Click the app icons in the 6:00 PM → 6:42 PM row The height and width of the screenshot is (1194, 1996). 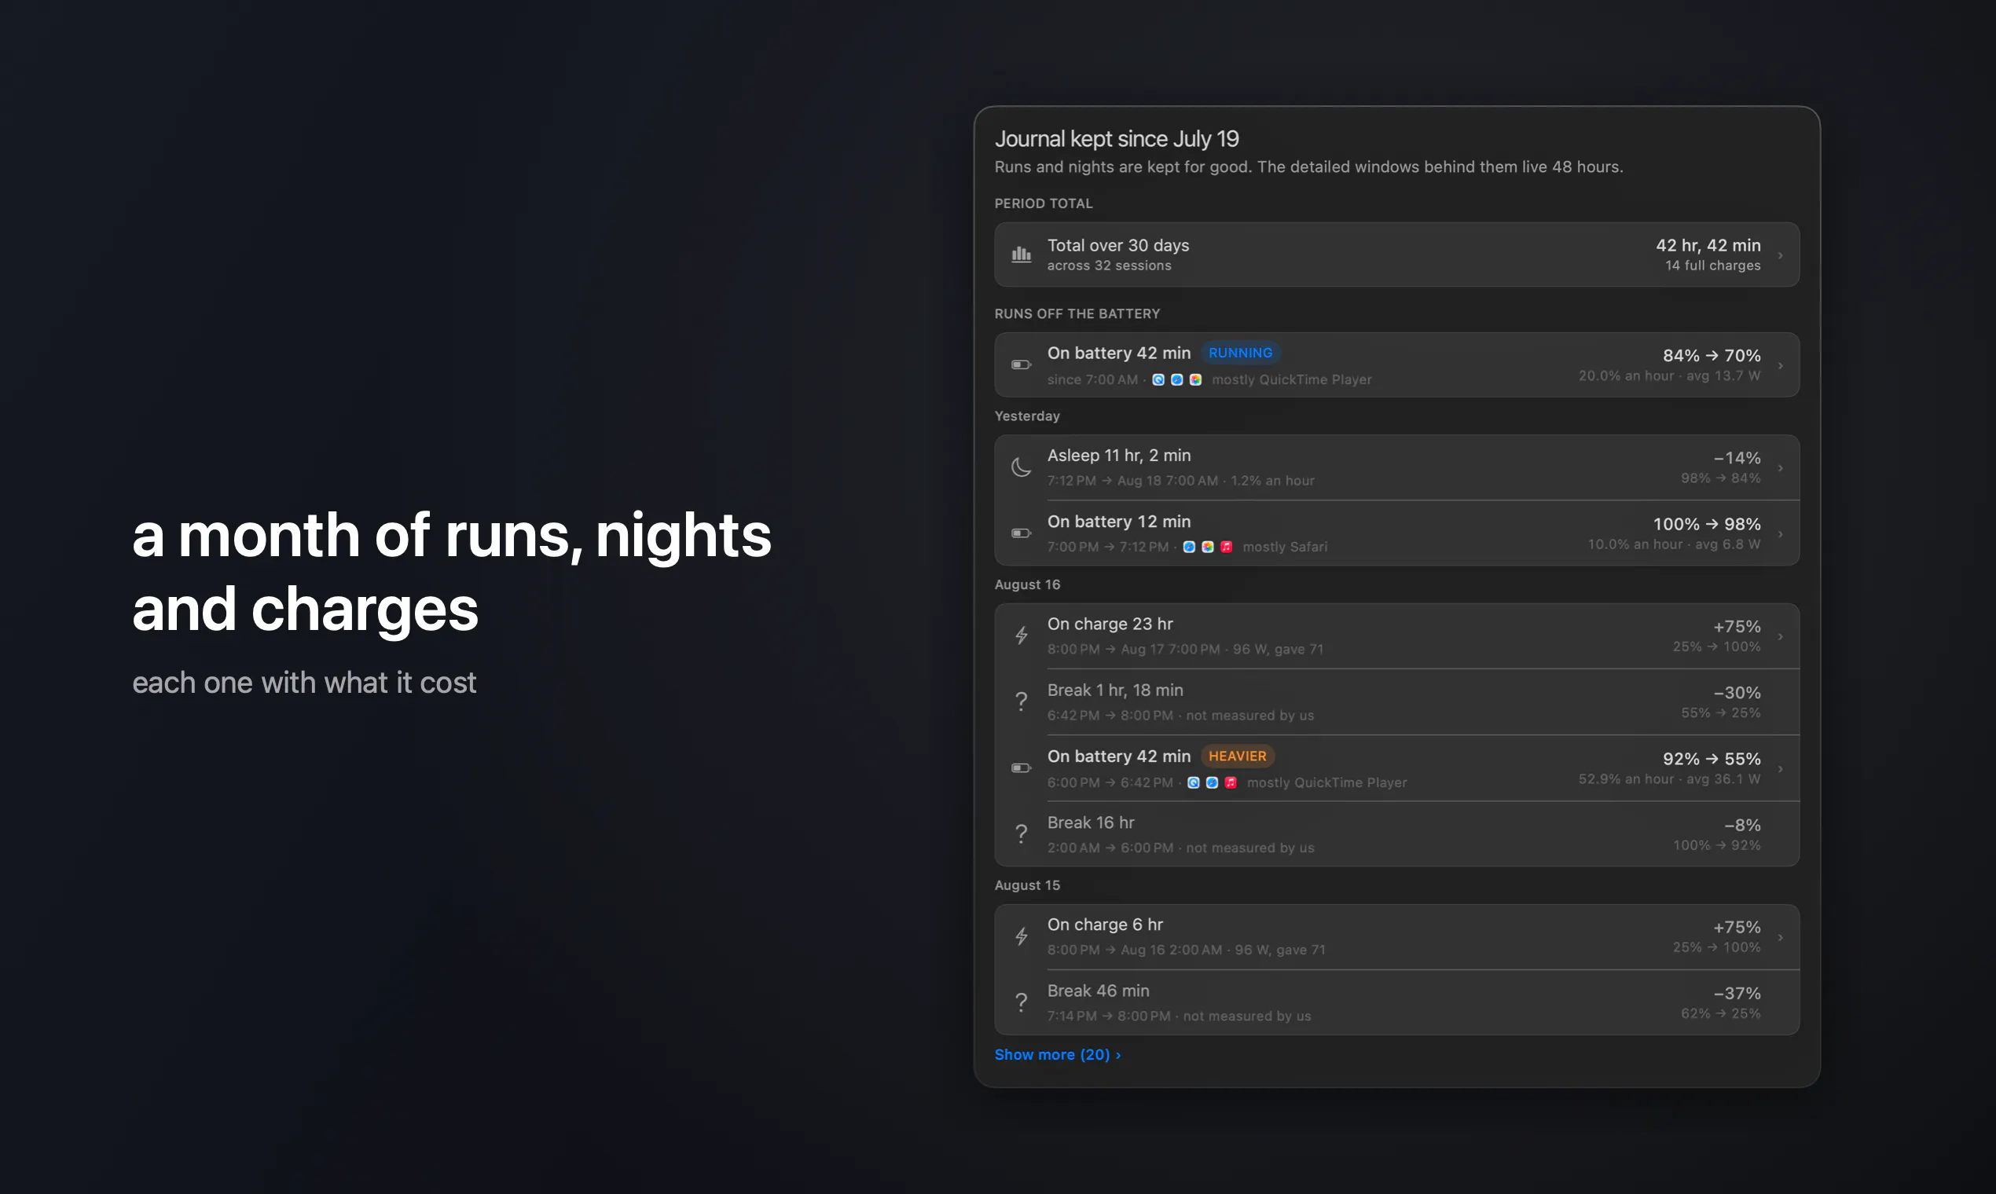click(x=1212, y=783)
